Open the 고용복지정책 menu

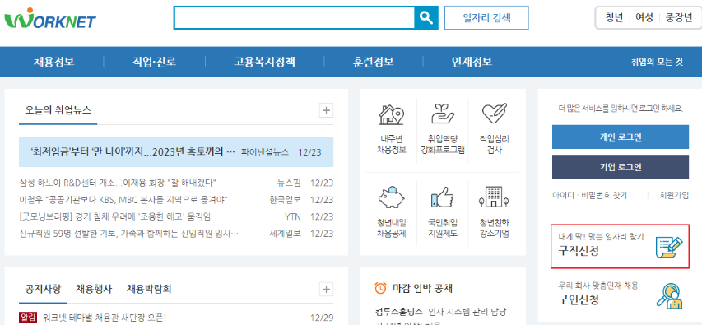pyautogui.click(x=265, y=62)
